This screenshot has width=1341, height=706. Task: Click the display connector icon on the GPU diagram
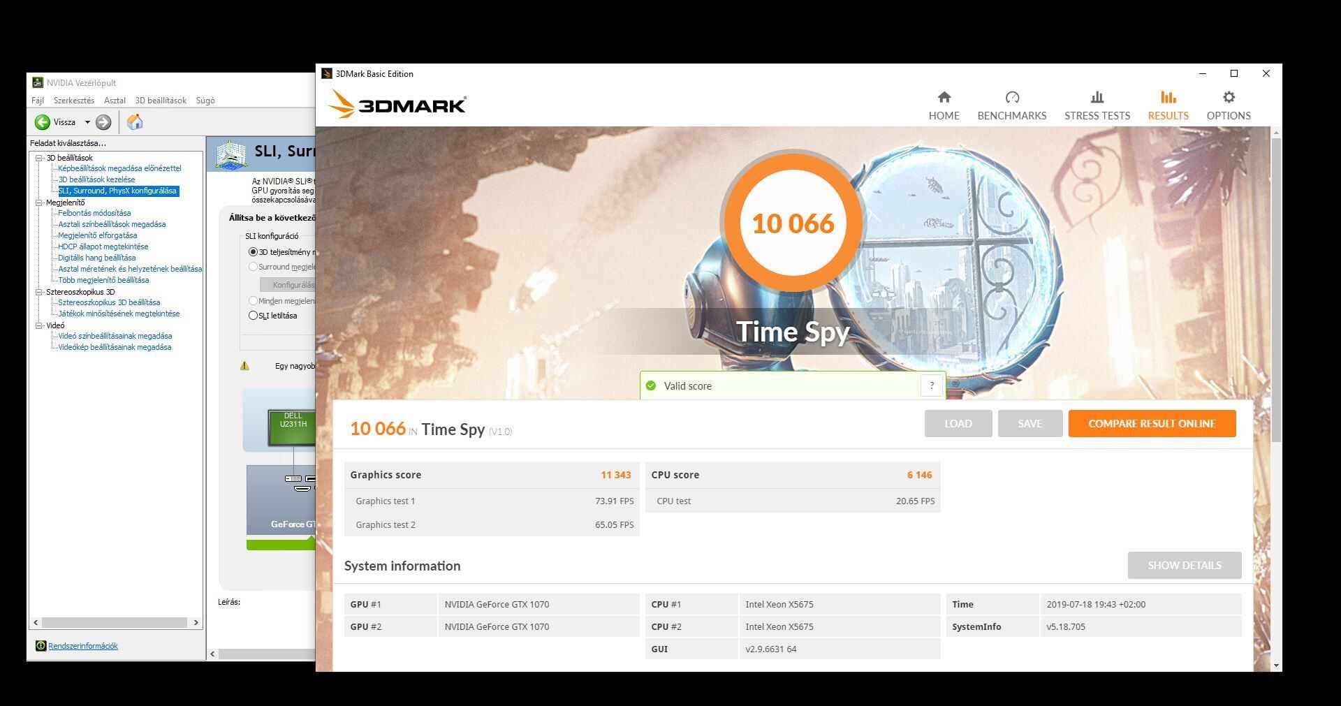(293, 478)
